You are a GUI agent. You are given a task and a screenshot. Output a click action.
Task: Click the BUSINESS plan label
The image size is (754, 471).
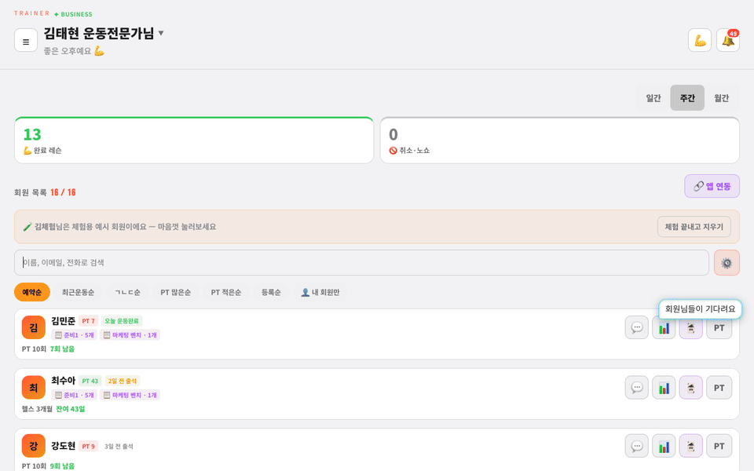(x=73, y=14)
